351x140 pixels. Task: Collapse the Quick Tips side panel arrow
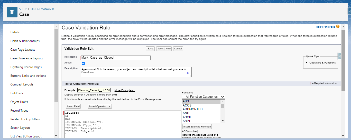click(339, 56)
